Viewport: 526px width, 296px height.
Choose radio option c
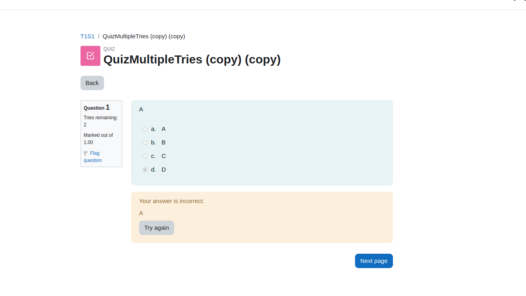tap(145, 156)
